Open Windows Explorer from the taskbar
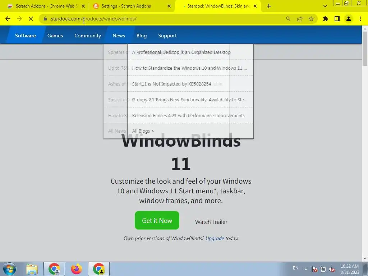The image size is (368, 276). pyautogui.click(x=32, y=269)
